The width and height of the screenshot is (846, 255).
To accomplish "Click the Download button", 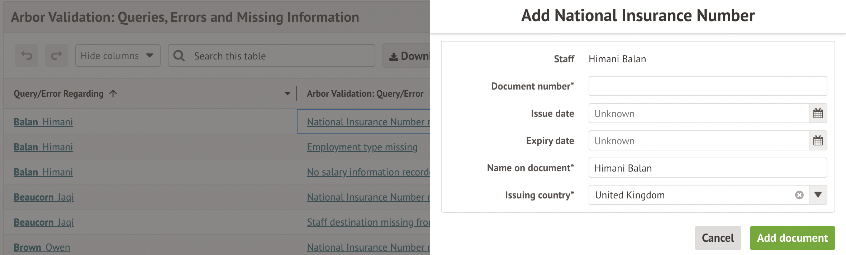I will 409,56.
